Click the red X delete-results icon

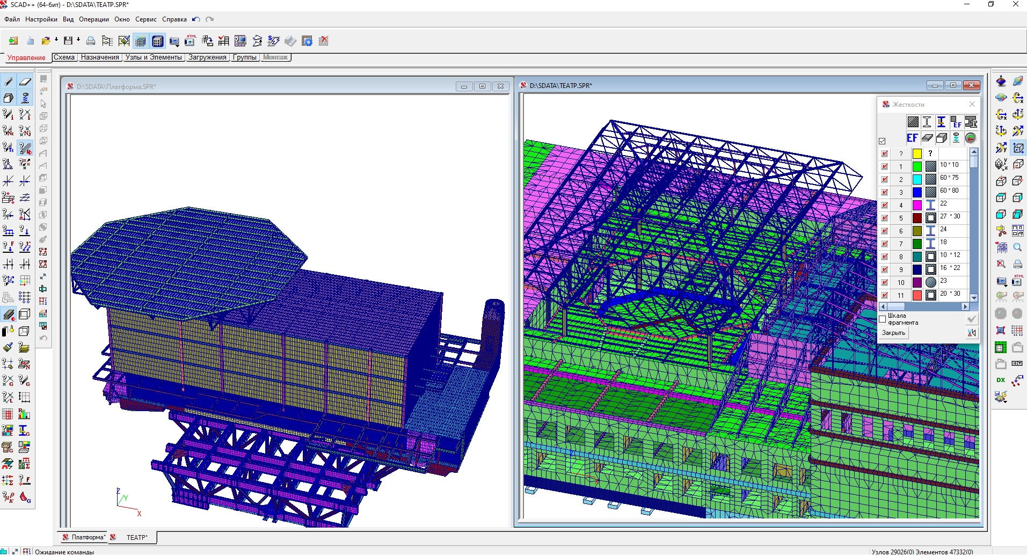[324, 41]
